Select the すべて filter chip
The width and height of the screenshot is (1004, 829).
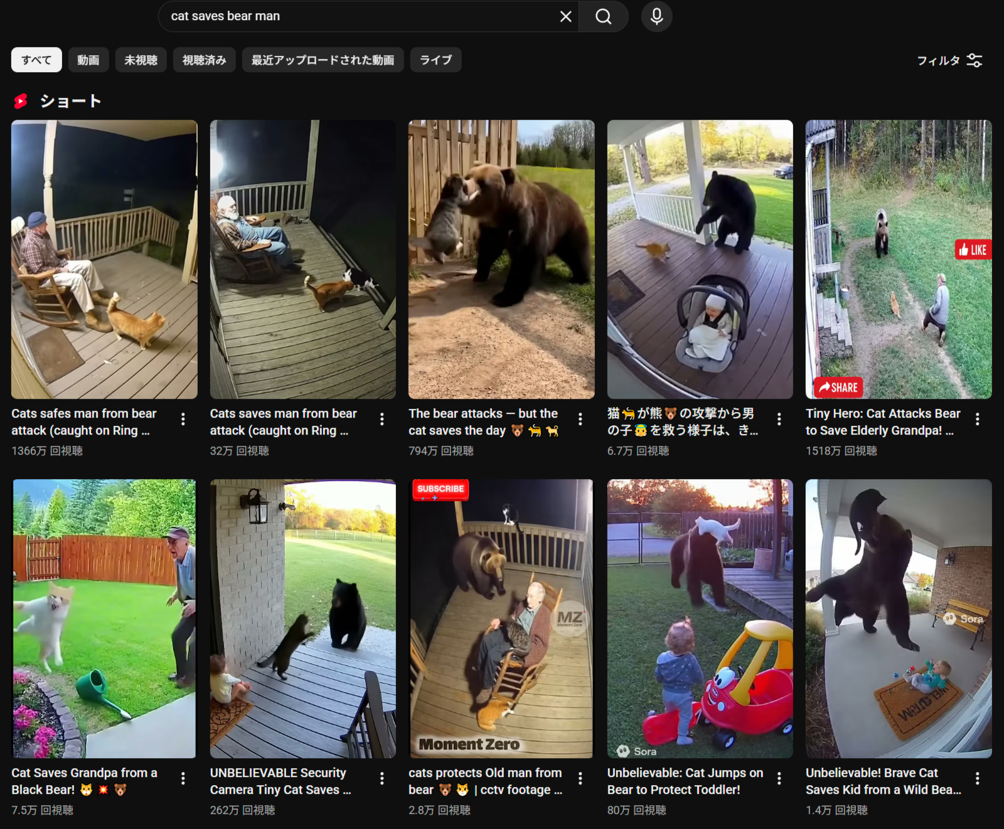pyautogui.click(x=36, y=60)
